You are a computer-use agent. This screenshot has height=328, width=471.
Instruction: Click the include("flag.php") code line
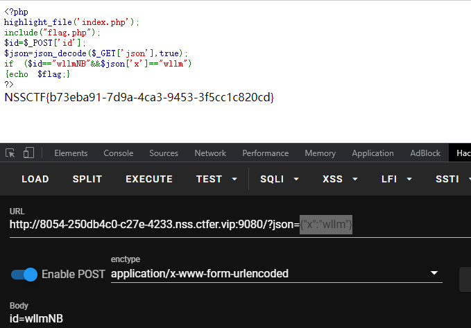[x=52, y=33]
